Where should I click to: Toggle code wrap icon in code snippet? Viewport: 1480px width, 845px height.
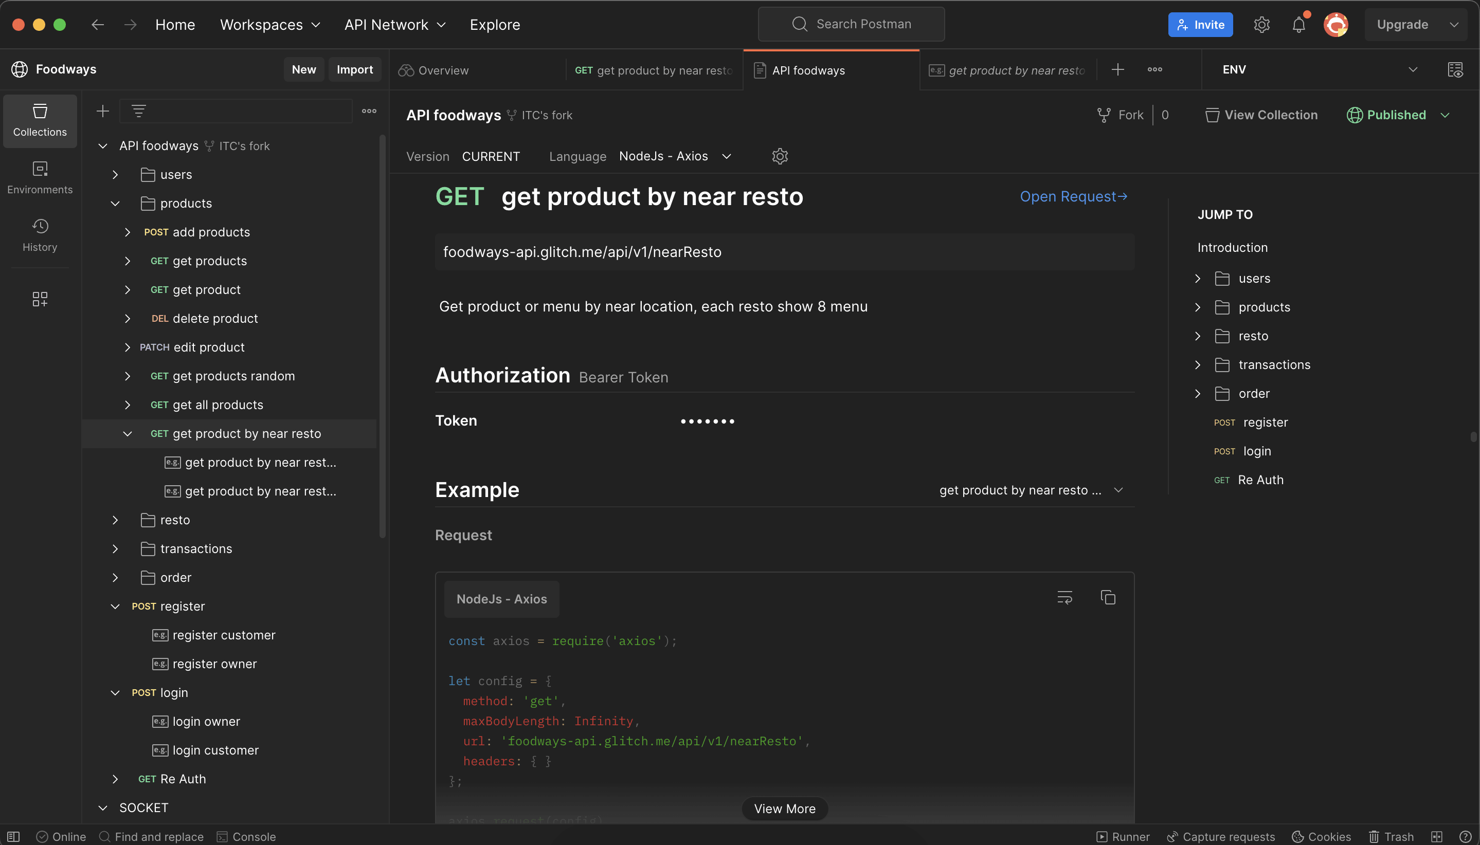click(1064, 597)
